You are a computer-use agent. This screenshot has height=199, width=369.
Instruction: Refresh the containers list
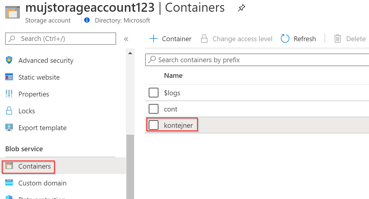pyautogui.click(x=298, y=39)
